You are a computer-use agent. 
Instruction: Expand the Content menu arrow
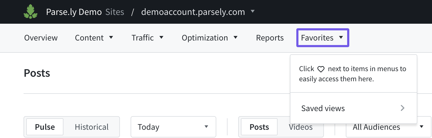point(111,38)
